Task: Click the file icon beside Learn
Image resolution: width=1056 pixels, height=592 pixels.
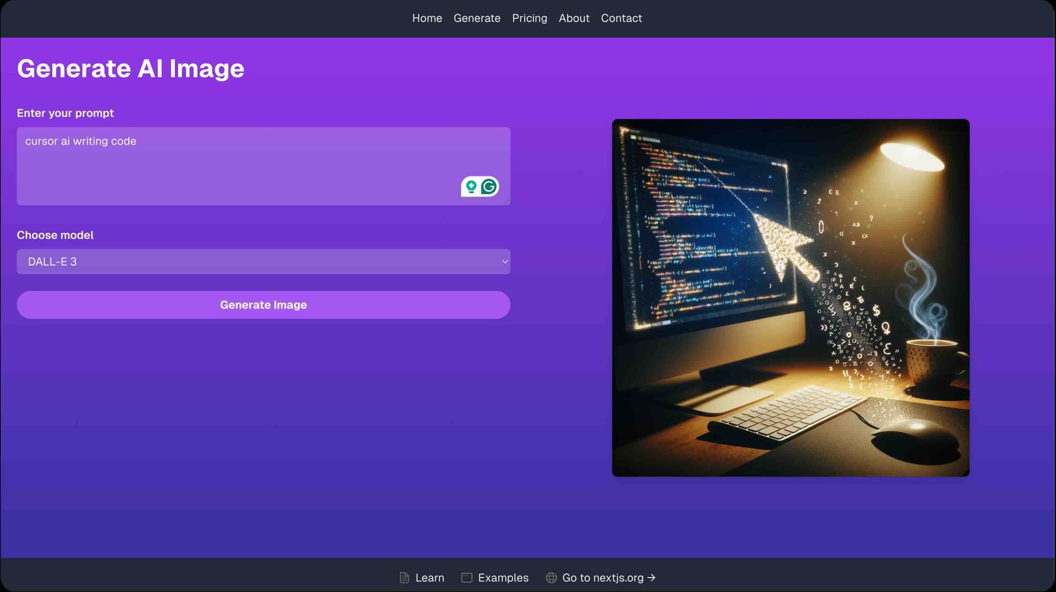Action: [x=404, y=578]
